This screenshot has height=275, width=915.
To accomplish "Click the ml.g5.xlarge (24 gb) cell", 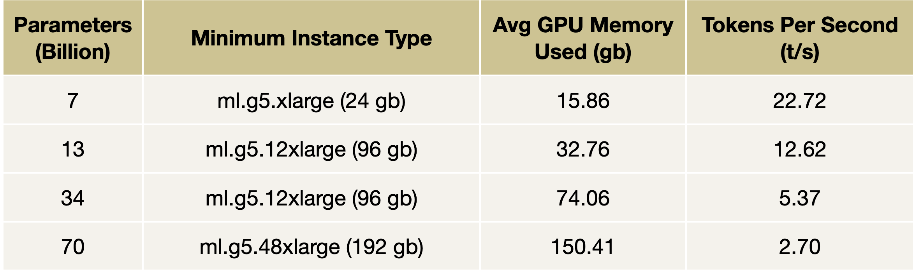I will [x=311, y=101].
